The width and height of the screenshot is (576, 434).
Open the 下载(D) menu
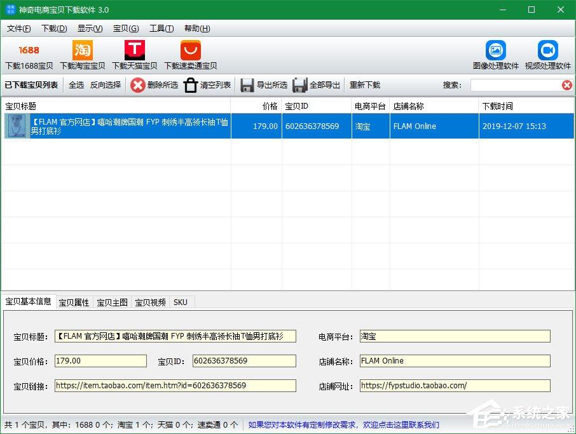(54, 28)
